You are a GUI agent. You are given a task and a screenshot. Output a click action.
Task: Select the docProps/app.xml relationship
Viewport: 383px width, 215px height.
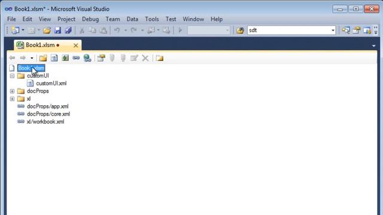tap(48, 106)
